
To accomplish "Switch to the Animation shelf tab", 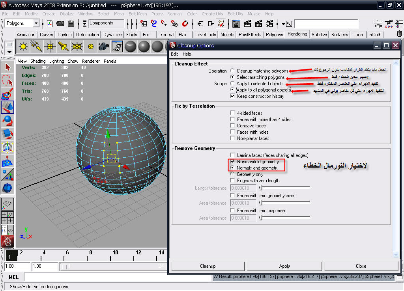I will [x=26, y=35].
